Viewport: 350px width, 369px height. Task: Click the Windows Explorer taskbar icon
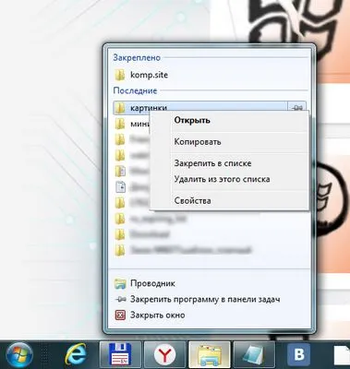(x=210, y=355)
